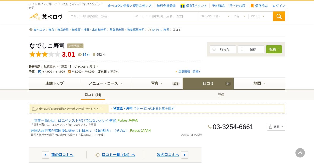
Task: Click the next review right arrow icon
Action: [185, 155]
